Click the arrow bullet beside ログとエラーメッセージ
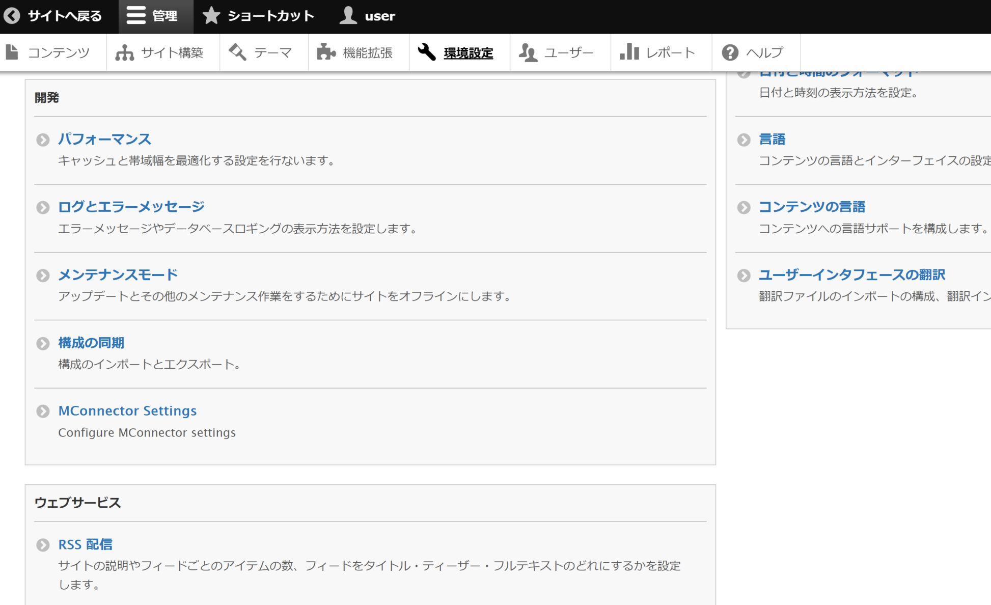The height and width of the screenshot is (605, 991). point(43,207)
